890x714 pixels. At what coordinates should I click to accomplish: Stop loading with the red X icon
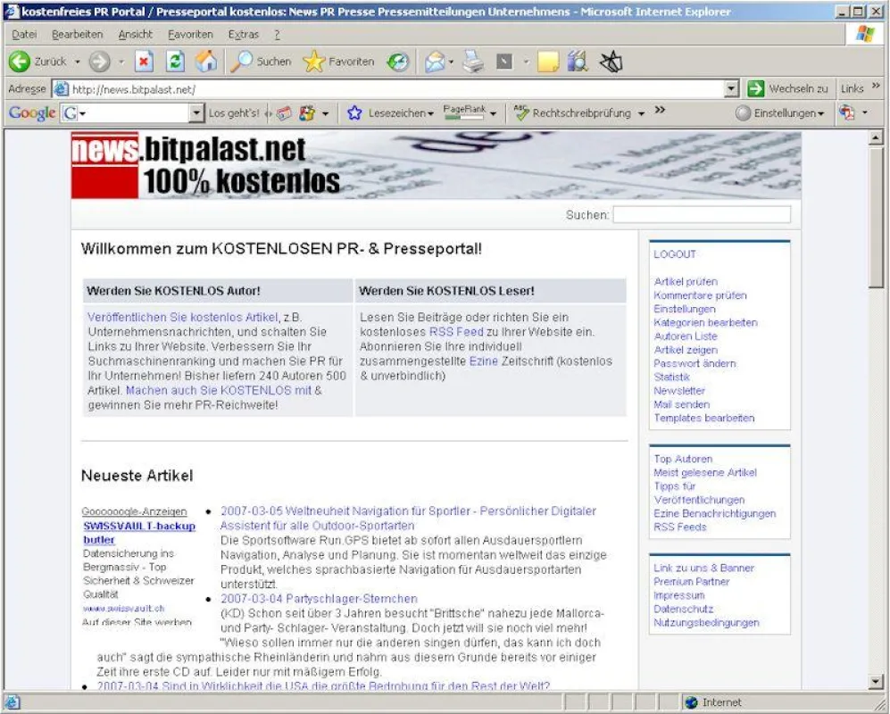145,62
